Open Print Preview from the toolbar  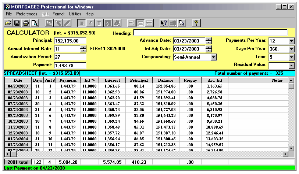(x=34, y=23)
